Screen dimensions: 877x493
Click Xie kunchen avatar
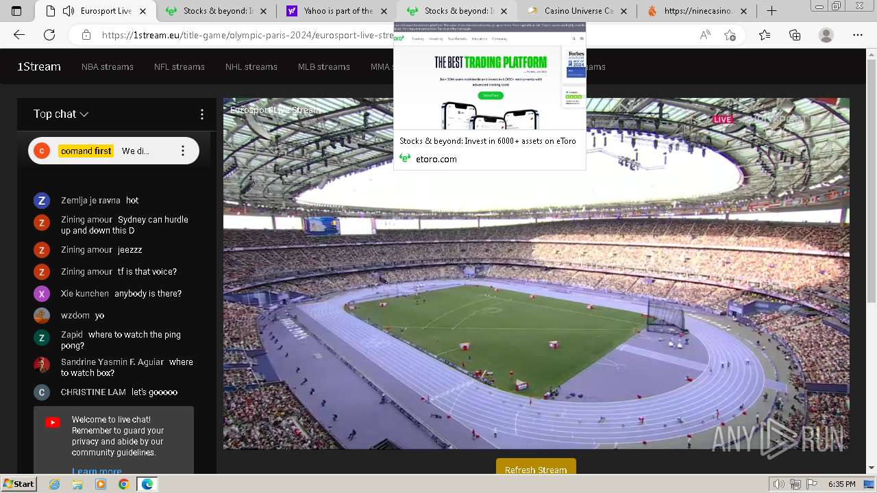[x=42, y=294]
